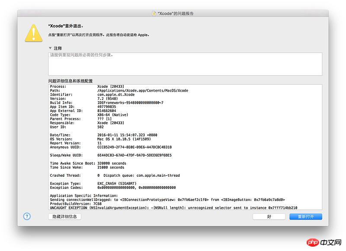Select App External ID 814662604
The width and height of the screenshot is (346, 251).
click(x=106, y=111)
